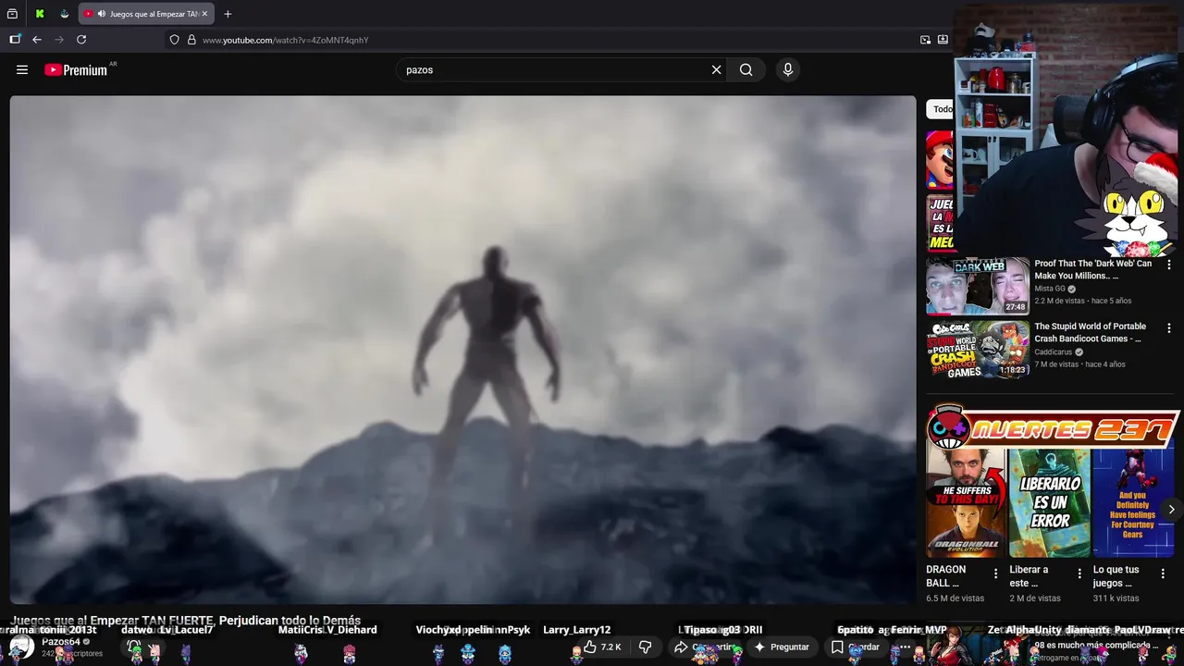
Task: Open the Dark Web video thumbnail
Action: coord(978,287)
